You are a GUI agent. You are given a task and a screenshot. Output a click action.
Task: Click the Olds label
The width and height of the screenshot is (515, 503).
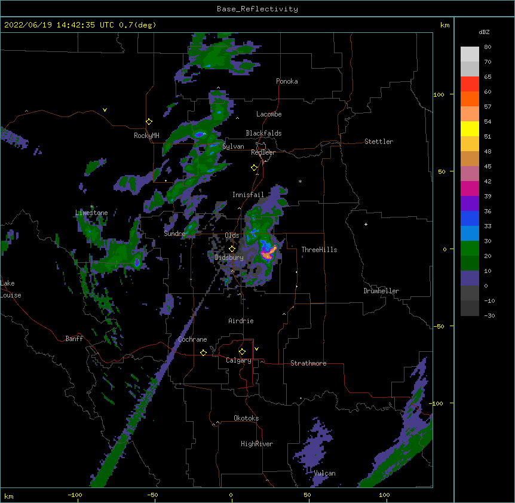click(x=232, y=235)
